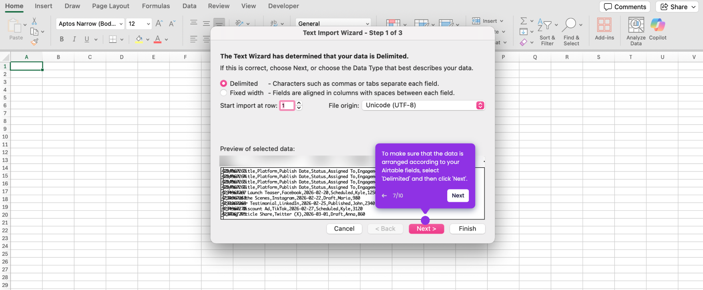Screen dimensions: 703x290
Task: Open the Draw tab
Action: [72, 6]
